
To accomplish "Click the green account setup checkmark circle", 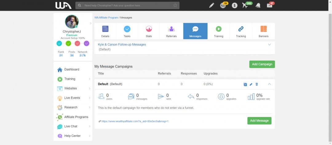I will click(68, 44).
